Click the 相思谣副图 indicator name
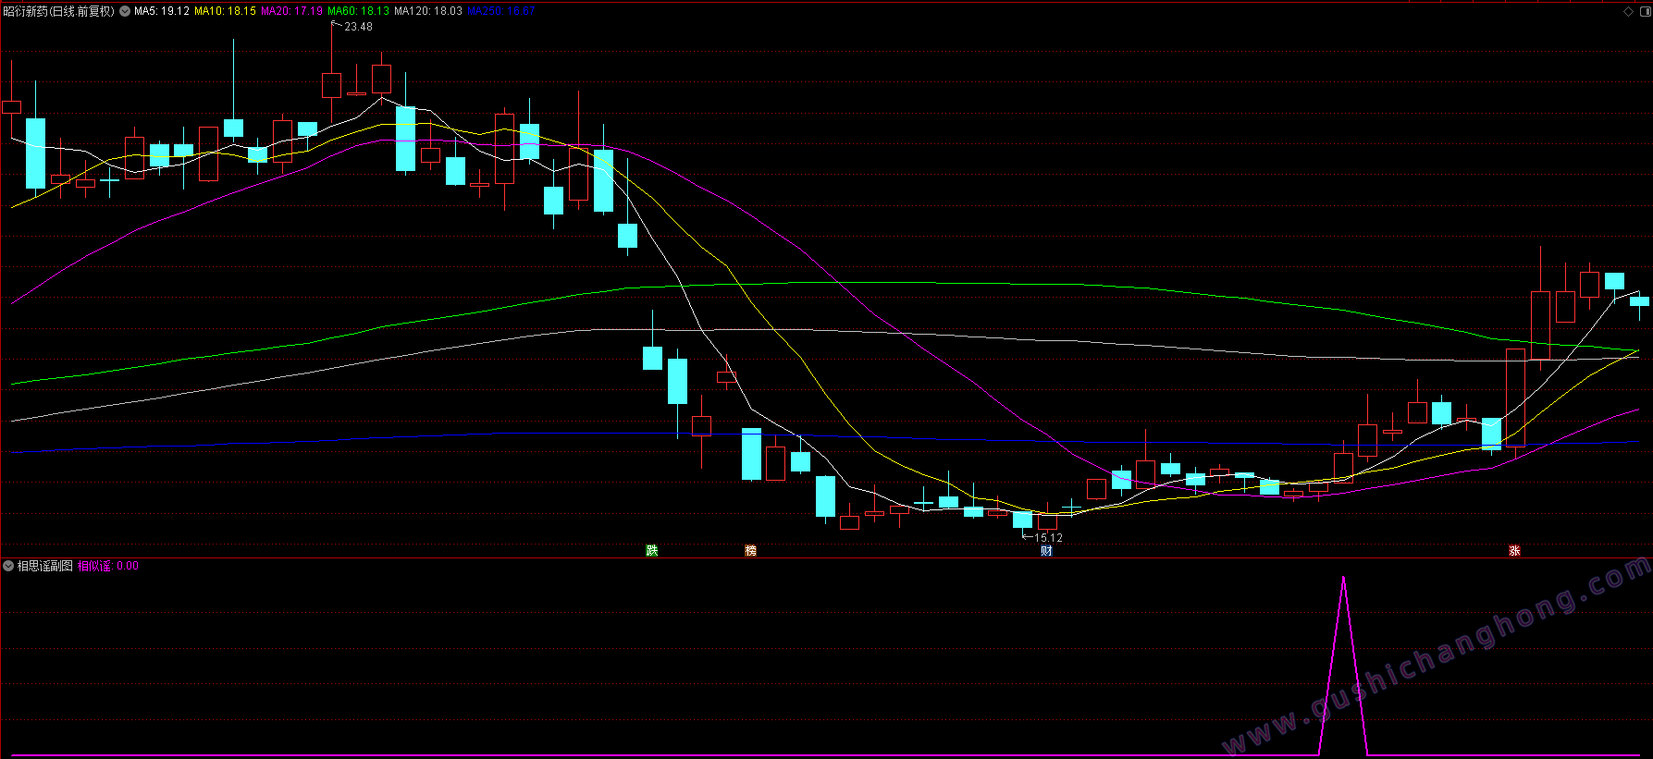The height and width of the screenshot is (759, 1653). click(45, 566)
